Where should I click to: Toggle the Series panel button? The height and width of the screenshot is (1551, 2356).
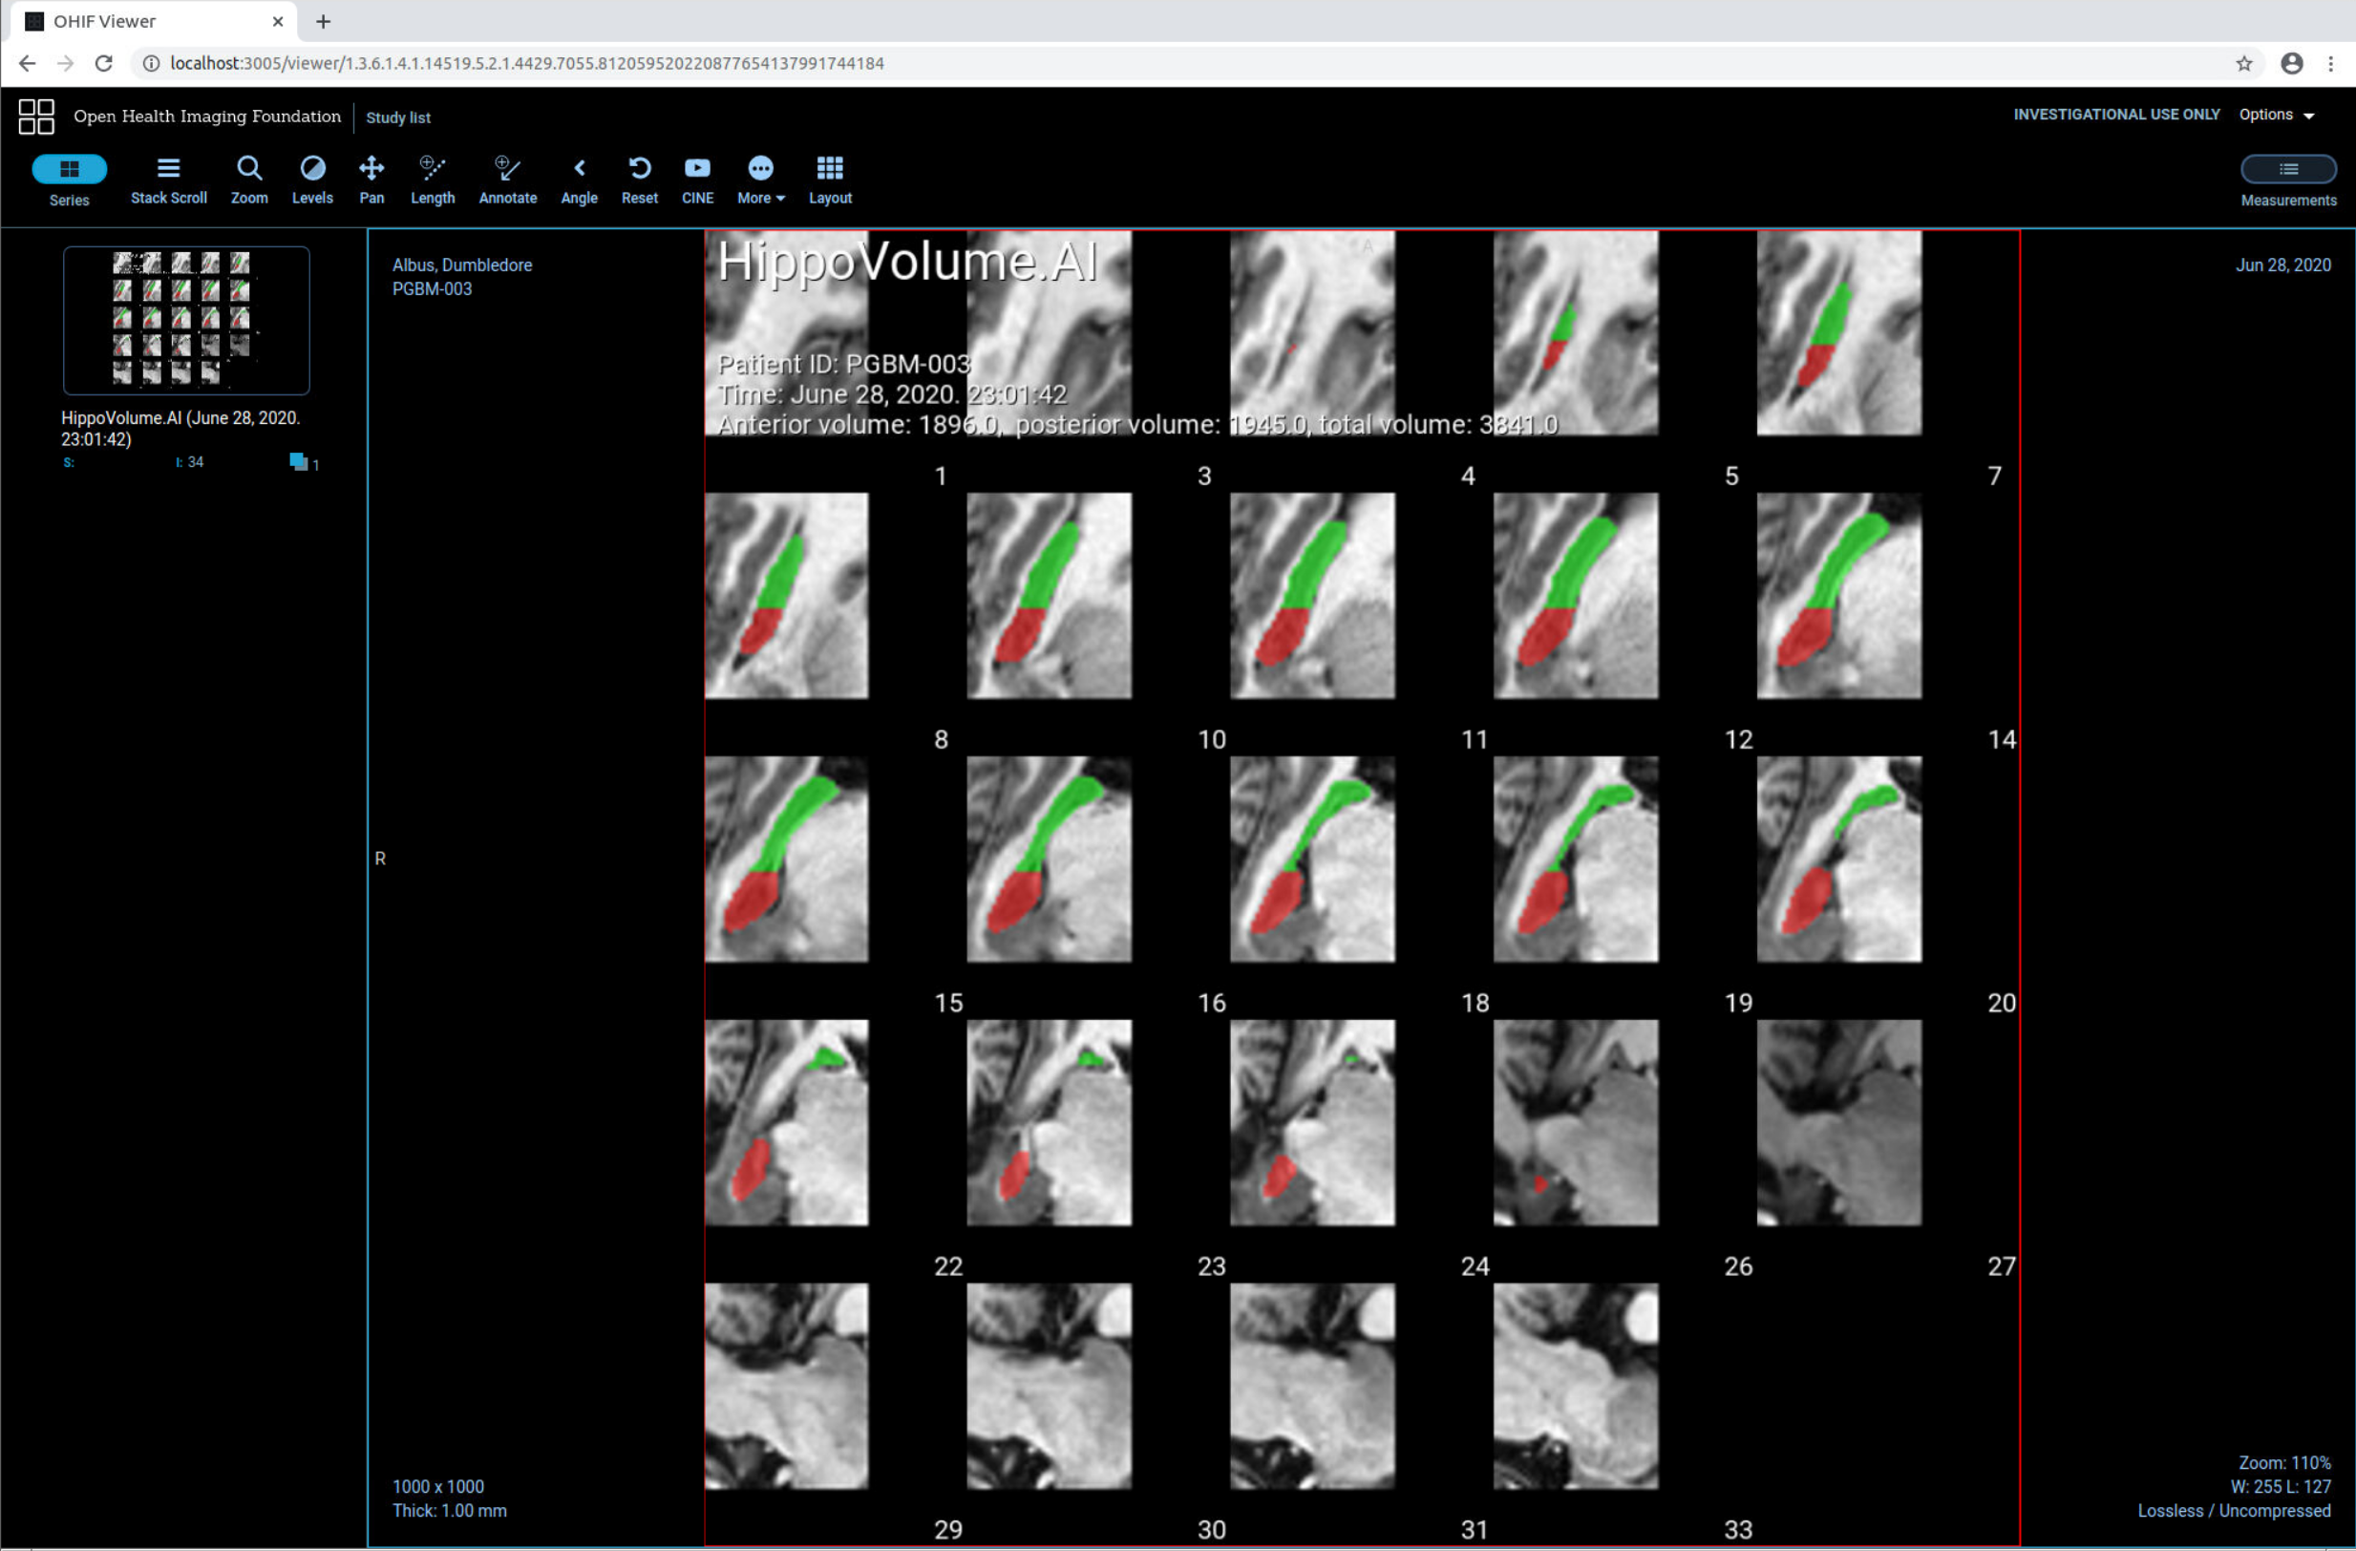point(70,169)
